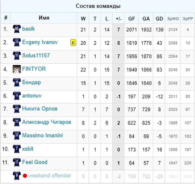Click the yellow captain C badge

click(73, 43)
